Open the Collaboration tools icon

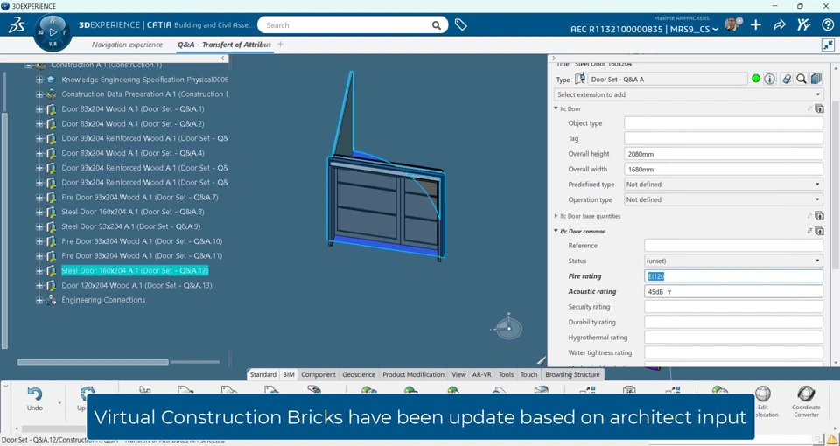point(803,24)
